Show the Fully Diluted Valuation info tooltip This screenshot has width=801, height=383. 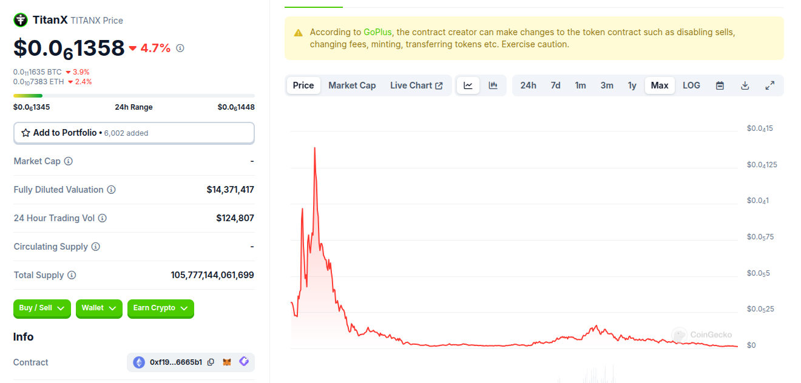pos(111,190)
